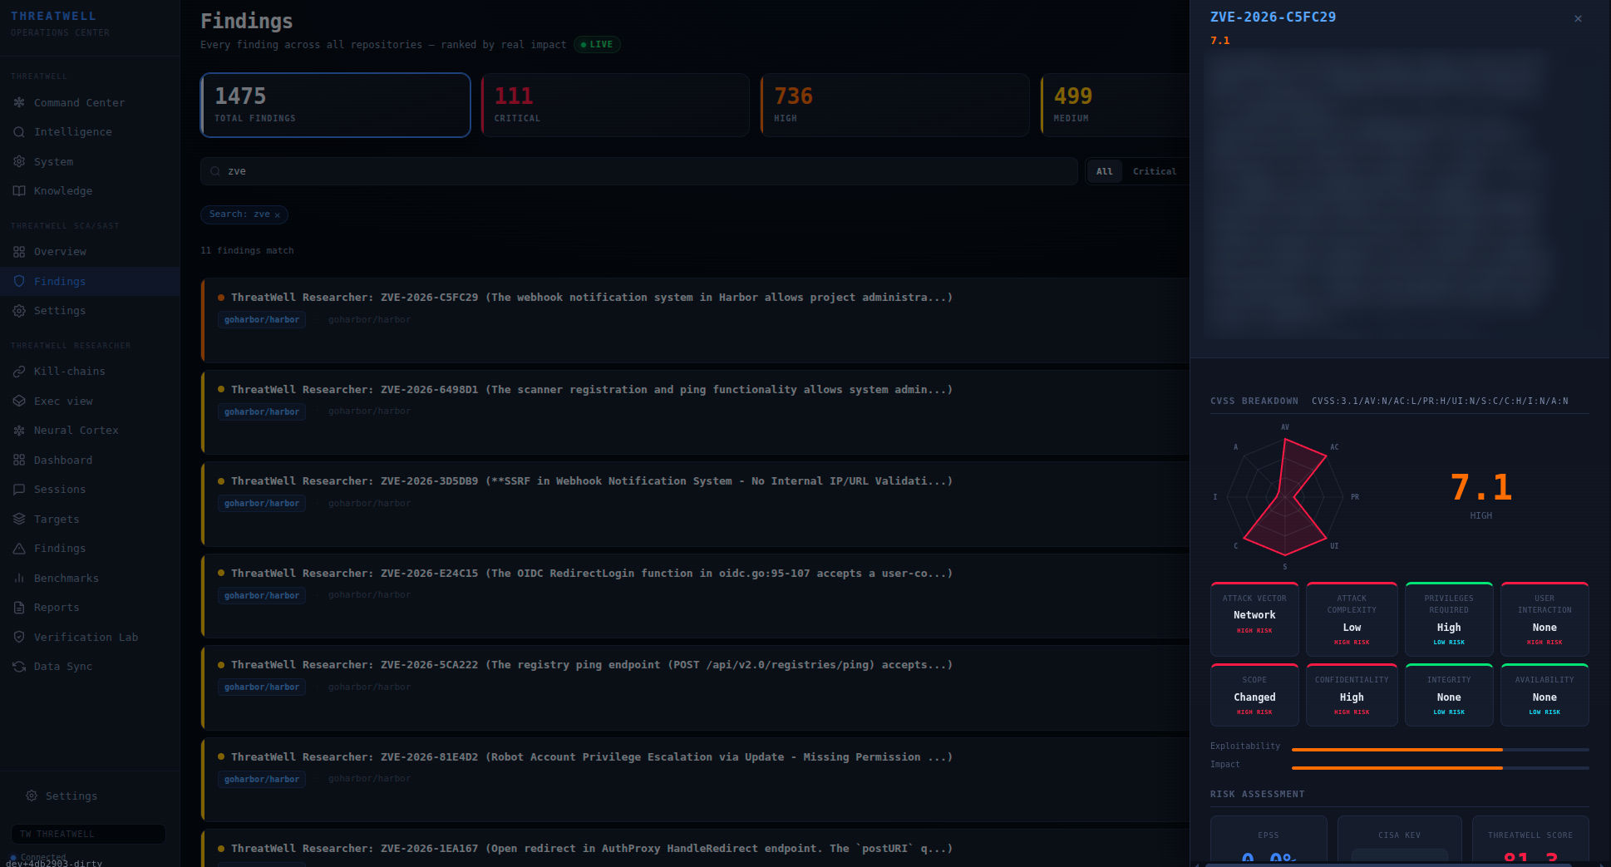Image resolution: width=1611 pixels, height=867 pixels.
Task: Click the LIVE status badge
Action: click(597, 45)
